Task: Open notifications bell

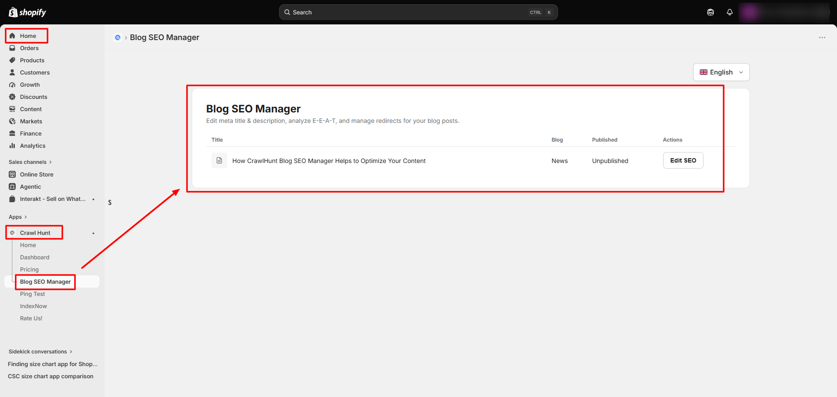Action: [730, 12]
